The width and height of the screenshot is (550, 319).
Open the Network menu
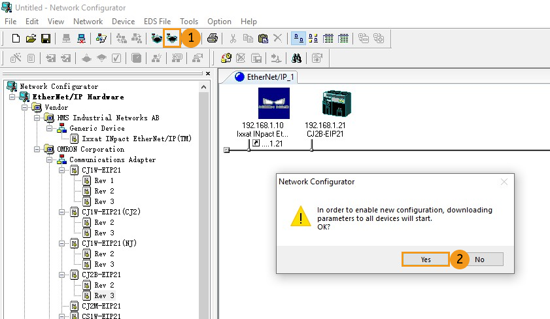(x=88, y=22)
